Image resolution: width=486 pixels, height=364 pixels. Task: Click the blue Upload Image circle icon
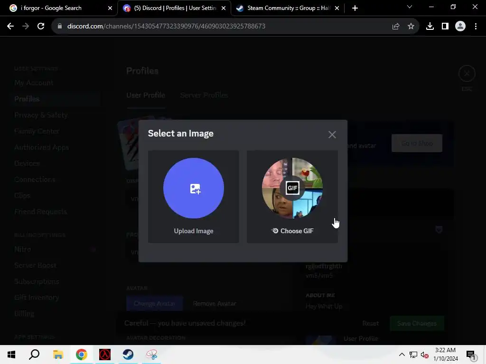click(x=194, y=188)
